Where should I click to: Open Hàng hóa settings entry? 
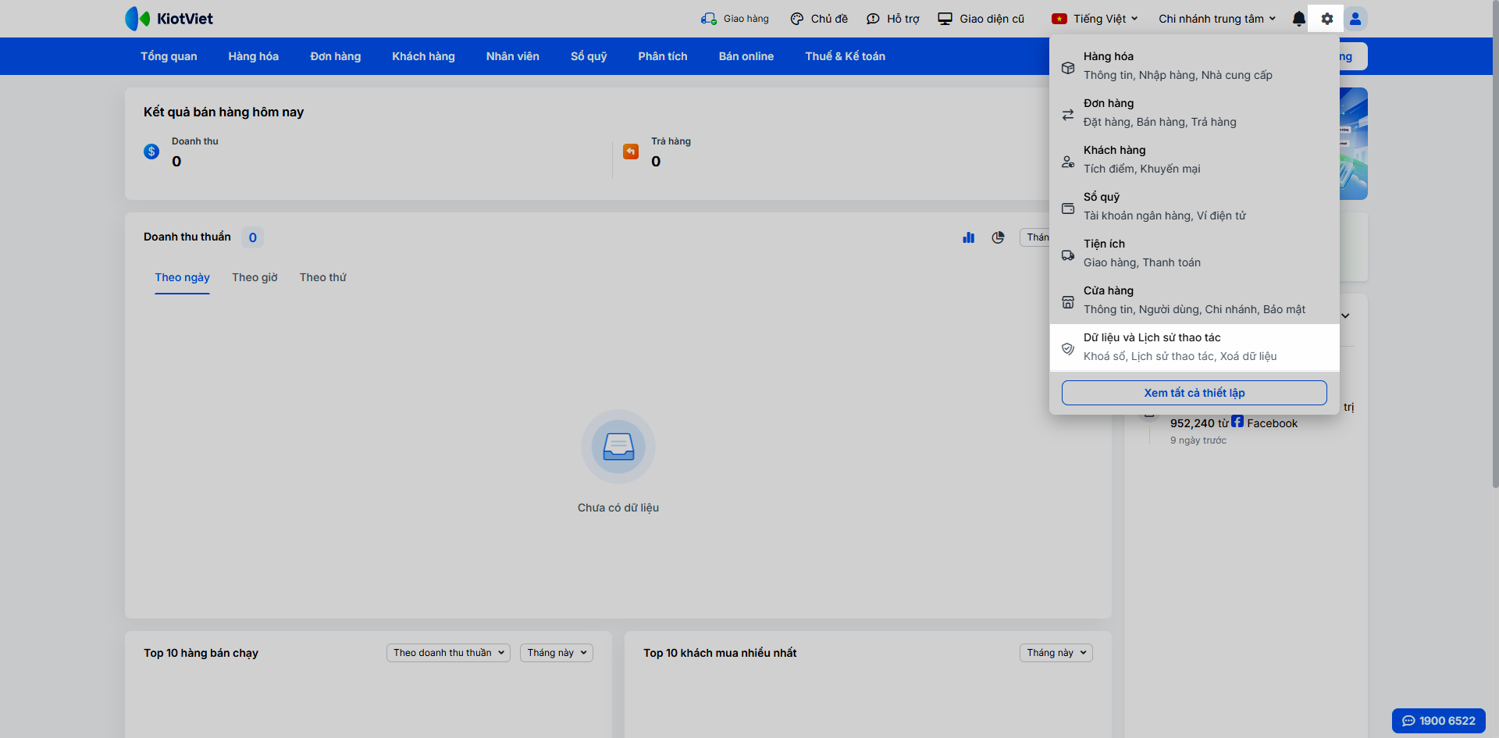click(1195, 66)
